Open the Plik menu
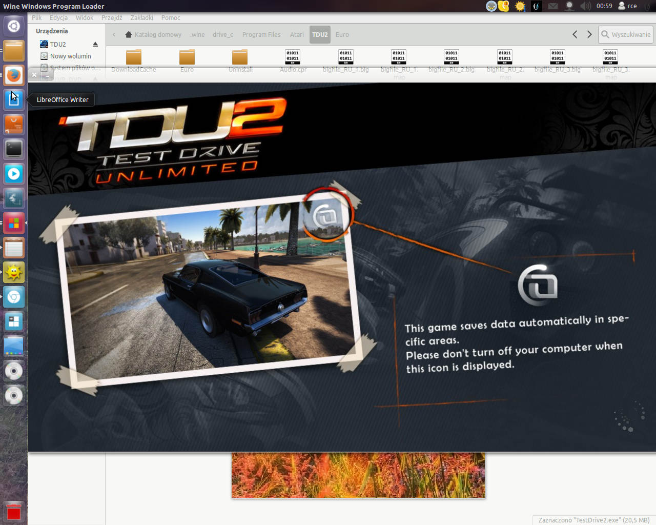 click(37, 17)
